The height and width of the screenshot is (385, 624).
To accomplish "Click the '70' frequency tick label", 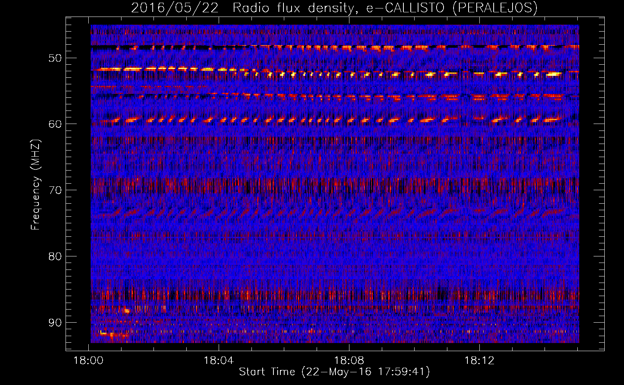I will [55, 190].
